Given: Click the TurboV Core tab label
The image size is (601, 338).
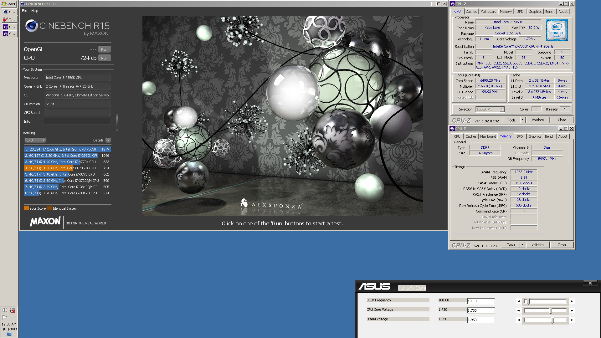Looking at the screenshot, I should point(412,288).
